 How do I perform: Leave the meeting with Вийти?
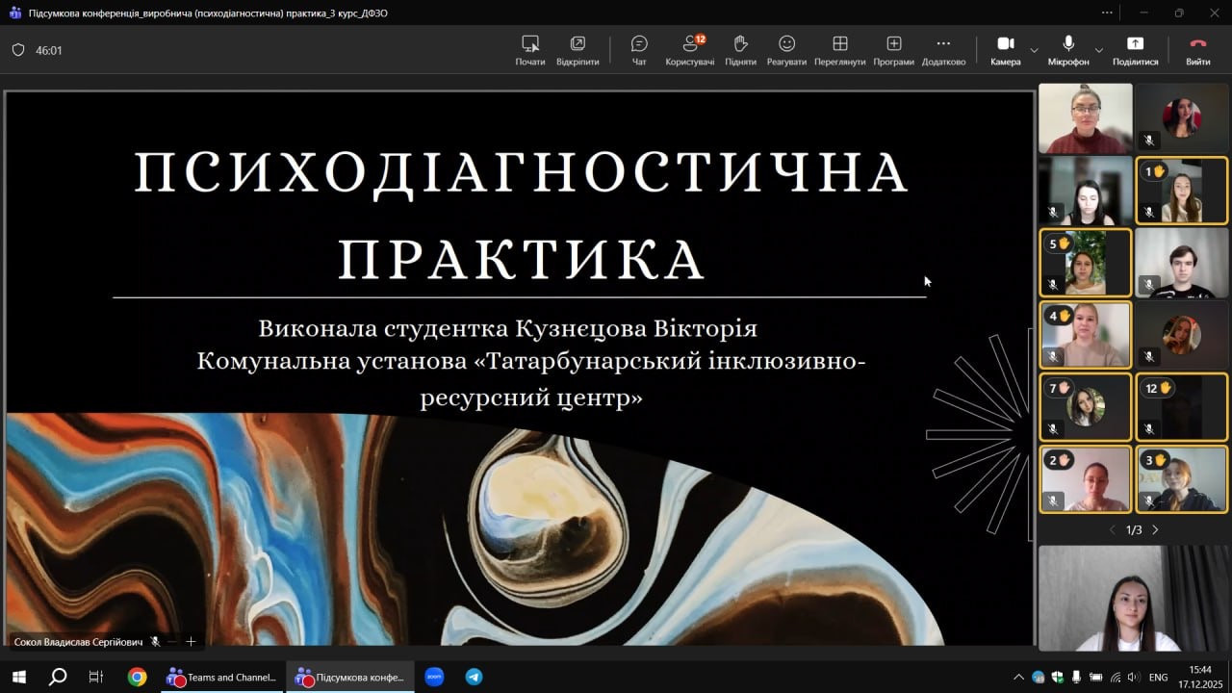1197,50
